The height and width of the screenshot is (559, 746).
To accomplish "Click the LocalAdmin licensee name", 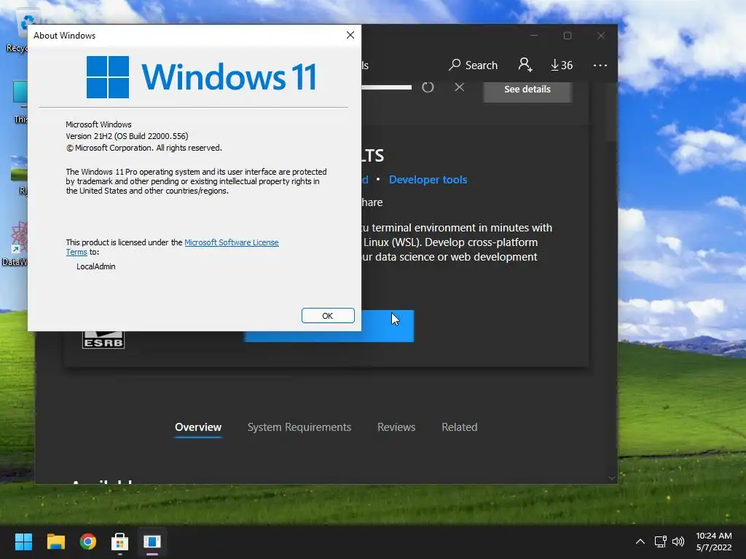I will (95, 266).
